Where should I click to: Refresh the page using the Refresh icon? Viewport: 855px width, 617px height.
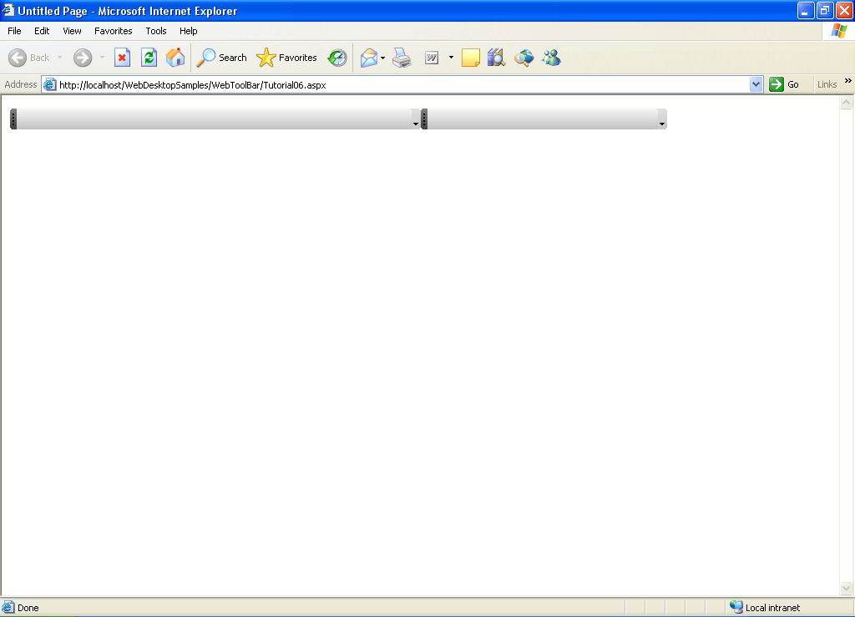(149, 58)
